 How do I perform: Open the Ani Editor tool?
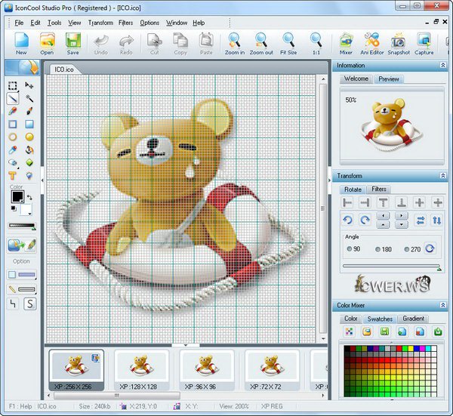point(371,43)
